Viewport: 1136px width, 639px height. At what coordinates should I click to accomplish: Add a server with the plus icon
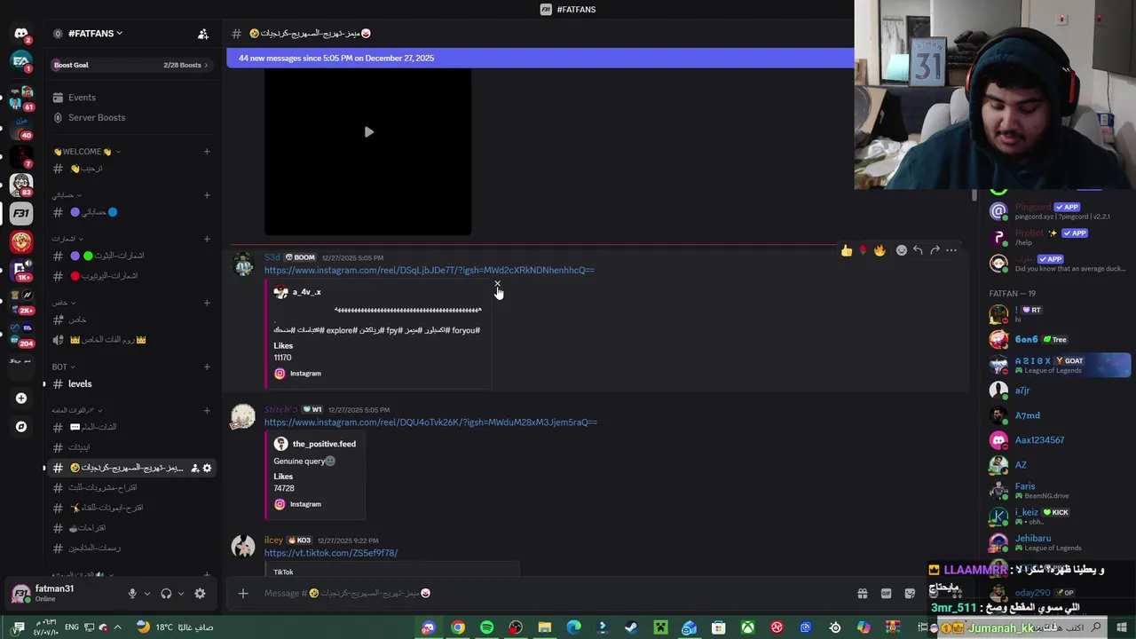tap(21, 398)
